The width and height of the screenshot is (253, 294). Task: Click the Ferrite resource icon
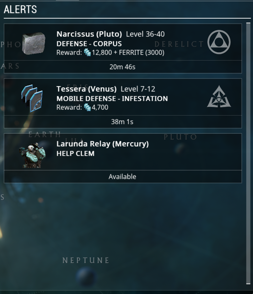pos(34,43)
